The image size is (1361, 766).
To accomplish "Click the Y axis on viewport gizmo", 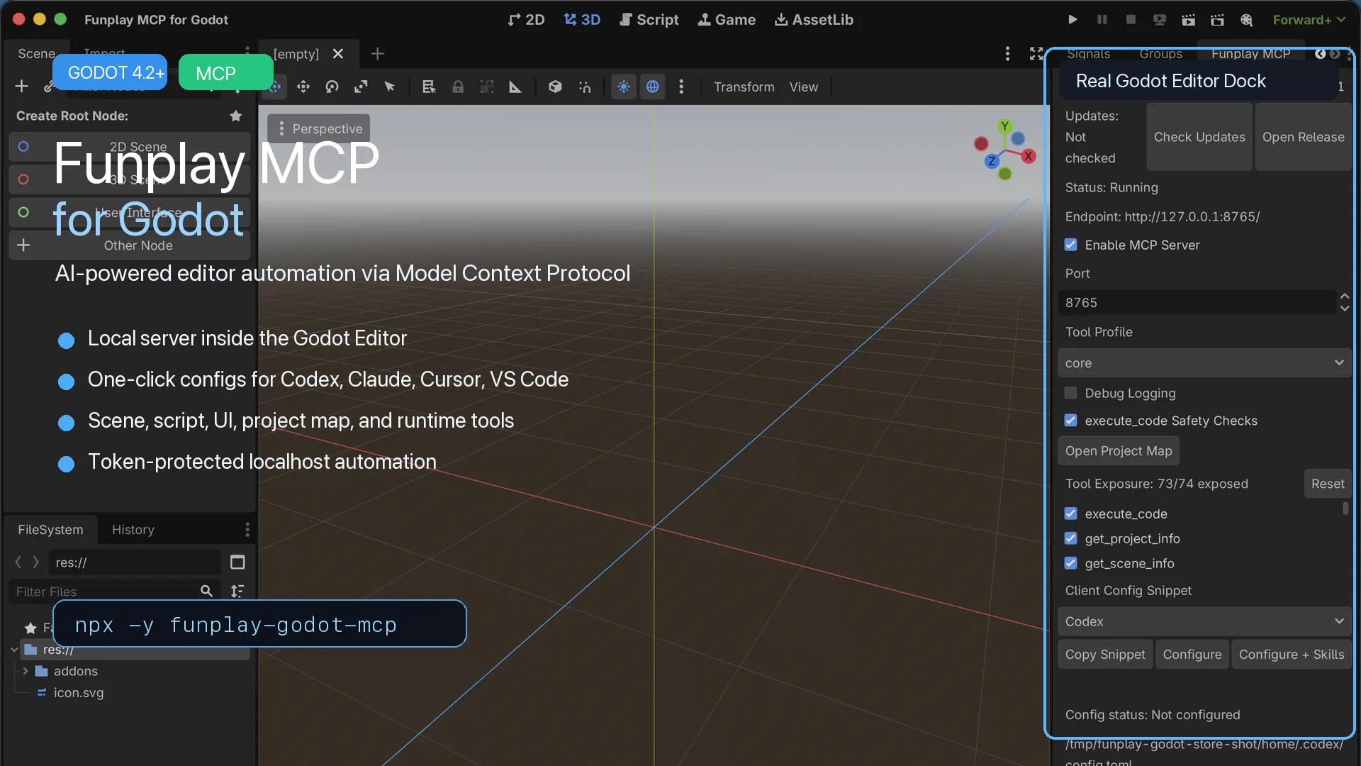I will coord(1004,126).
